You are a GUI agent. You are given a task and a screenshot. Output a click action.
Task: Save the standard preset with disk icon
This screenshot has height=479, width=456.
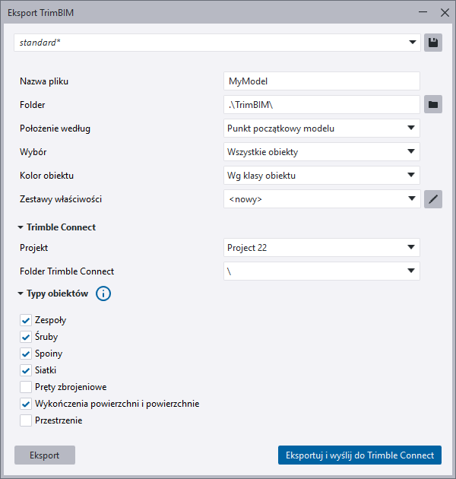click(x=433, y=43)
